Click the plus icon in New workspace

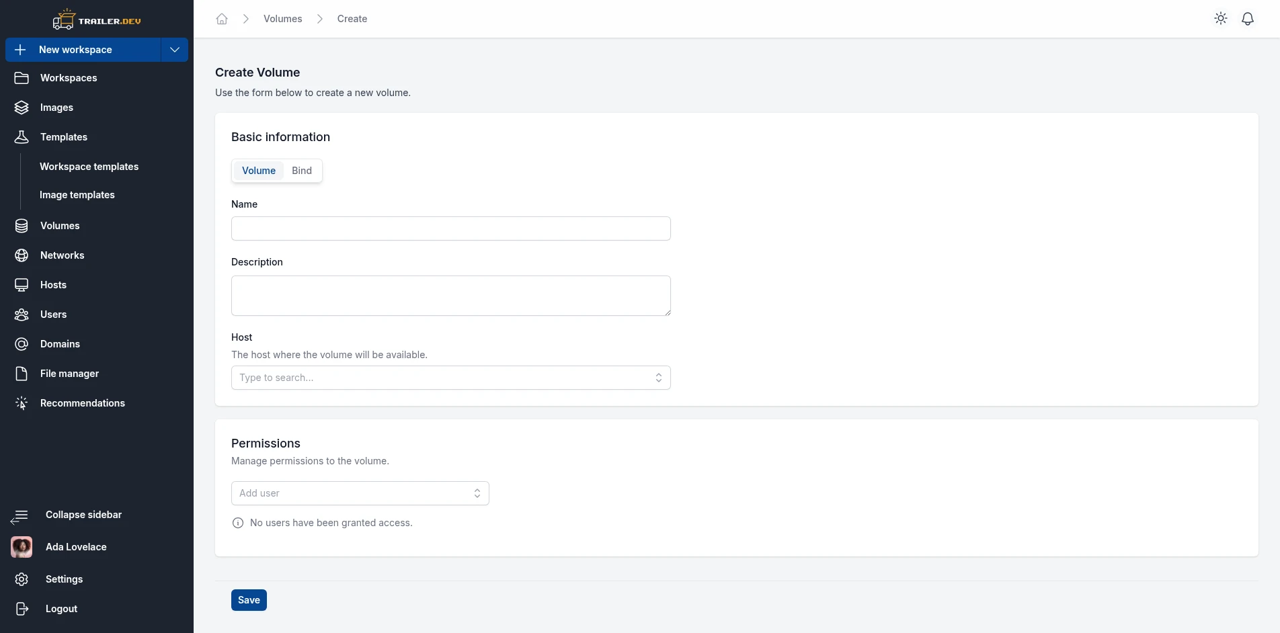pyautogui.click(x=20, y=50)
